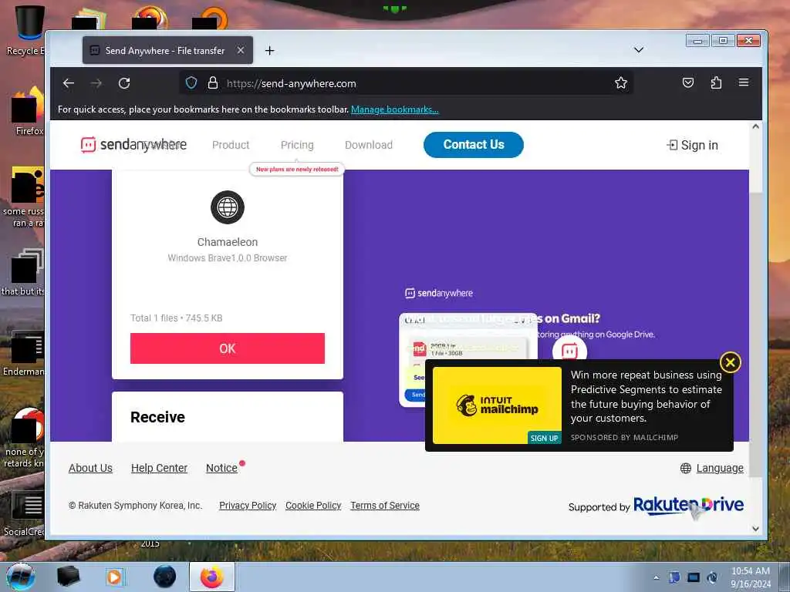Open a new tab with plus icon
Image resolution: width=790 pixels, height=592 pixels.
269,50
